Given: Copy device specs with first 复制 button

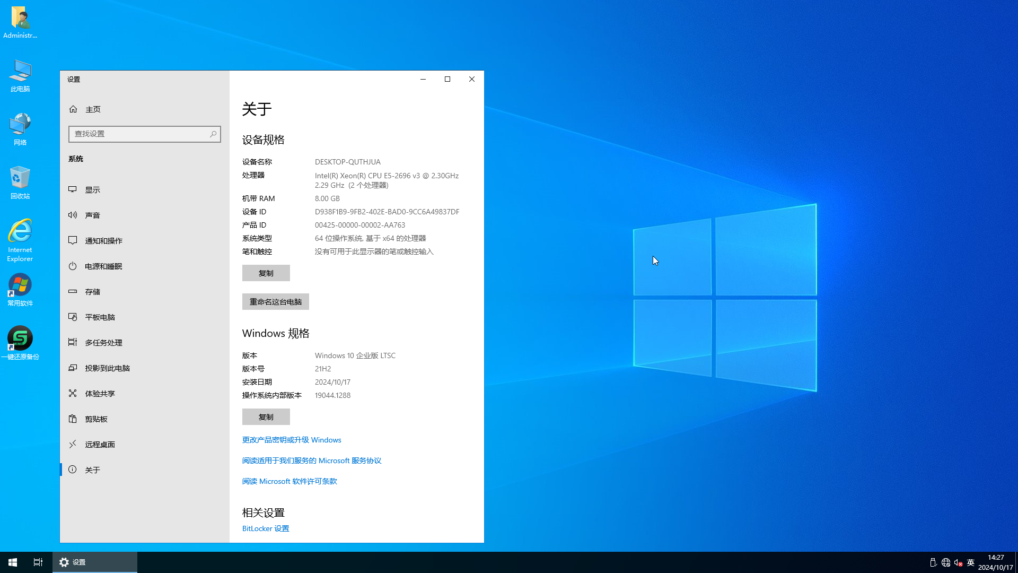Looking at the screenshot, I should coord(266,273).
